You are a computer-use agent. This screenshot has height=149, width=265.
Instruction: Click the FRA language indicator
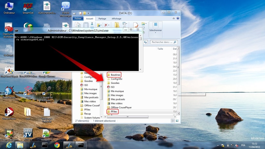click(243, 145)
